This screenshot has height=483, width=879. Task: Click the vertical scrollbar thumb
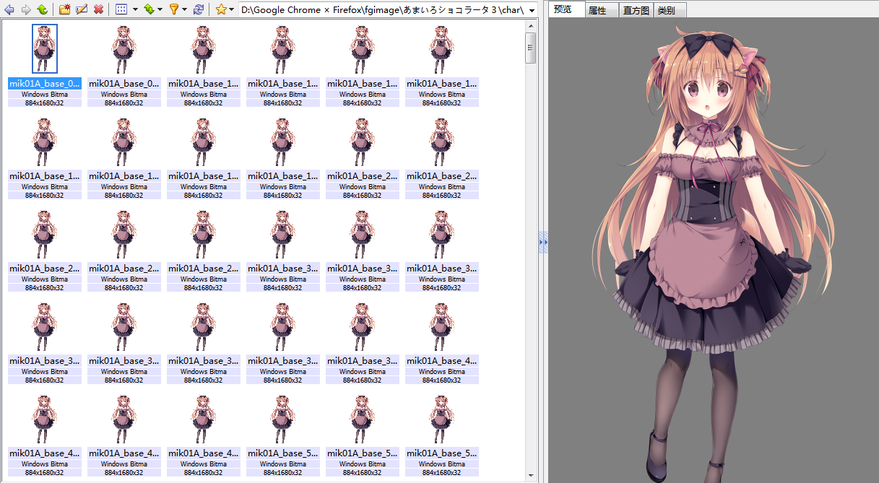coord(531,48)
